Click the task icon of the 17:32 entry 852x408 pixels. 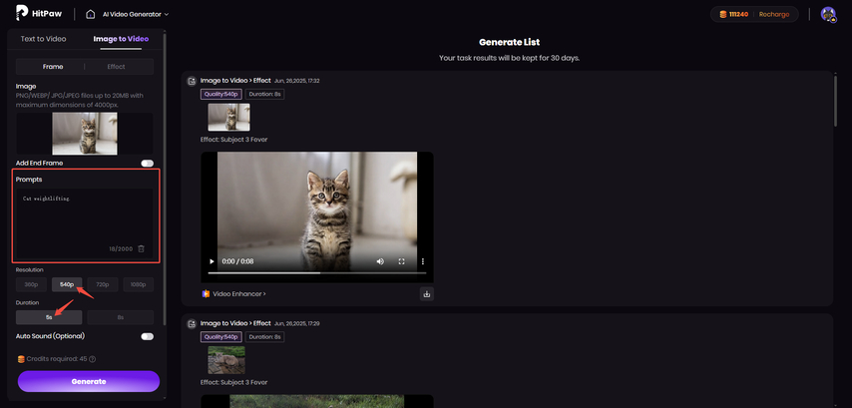tap(192, 81)
